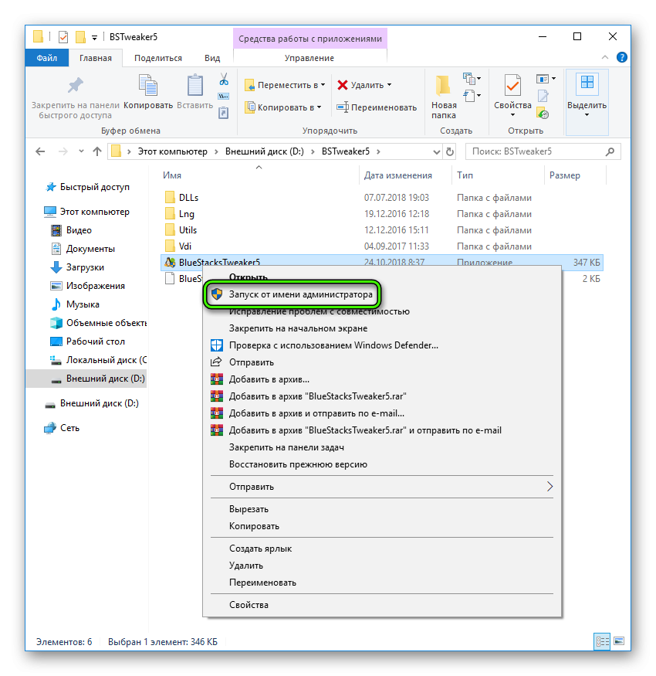Click the history icon in the Открыть group
This screenshot has width=656, height=676.
[543, 114]
